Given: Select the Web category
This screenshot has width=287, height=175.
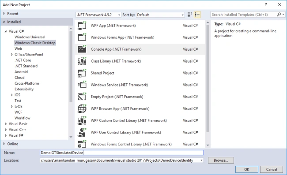Looking at the screenshot, I should tap(18, 48).
